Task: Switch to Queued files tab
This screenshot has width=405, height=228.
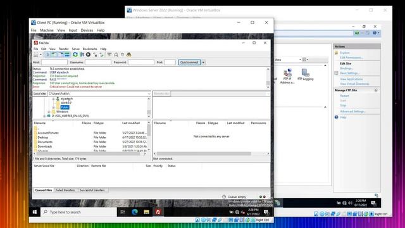Action: 44,190
